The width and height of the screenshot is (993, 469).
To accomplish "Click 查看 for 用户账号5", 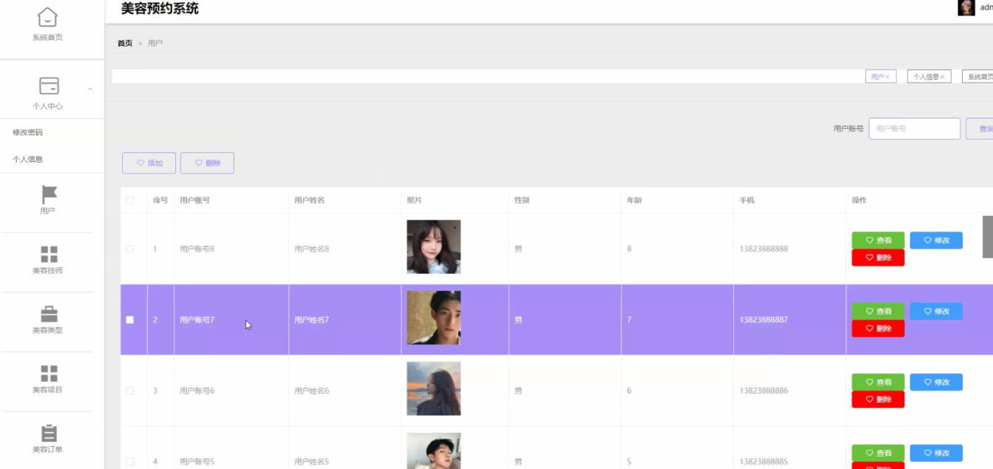I will point(878,453).
